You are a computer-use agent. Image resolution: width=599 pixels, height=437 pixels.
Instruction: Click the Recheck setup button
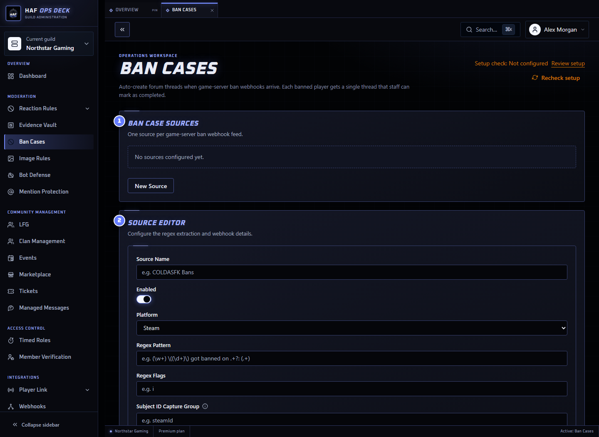point(556,78)
